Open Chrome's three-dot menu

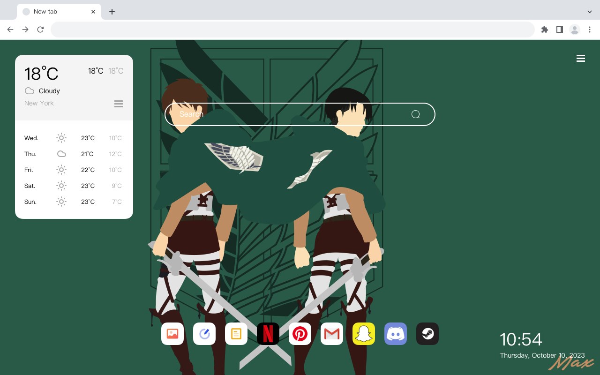point(590,30)
